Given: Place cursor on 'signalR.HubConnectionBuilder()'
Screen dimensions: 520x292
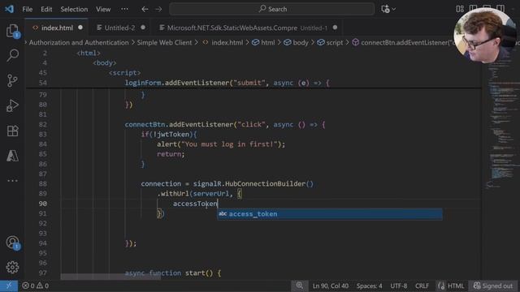Looking at the screenshot, I should tap(253, 184).
